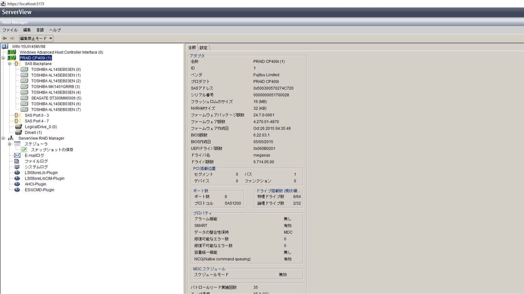Click disk icon for TOSHIBA AL14SEB03EN (2)
Image resolution: width=524 pixels, height=294 pixels.
pyautogui.click(x=24, y=81)
